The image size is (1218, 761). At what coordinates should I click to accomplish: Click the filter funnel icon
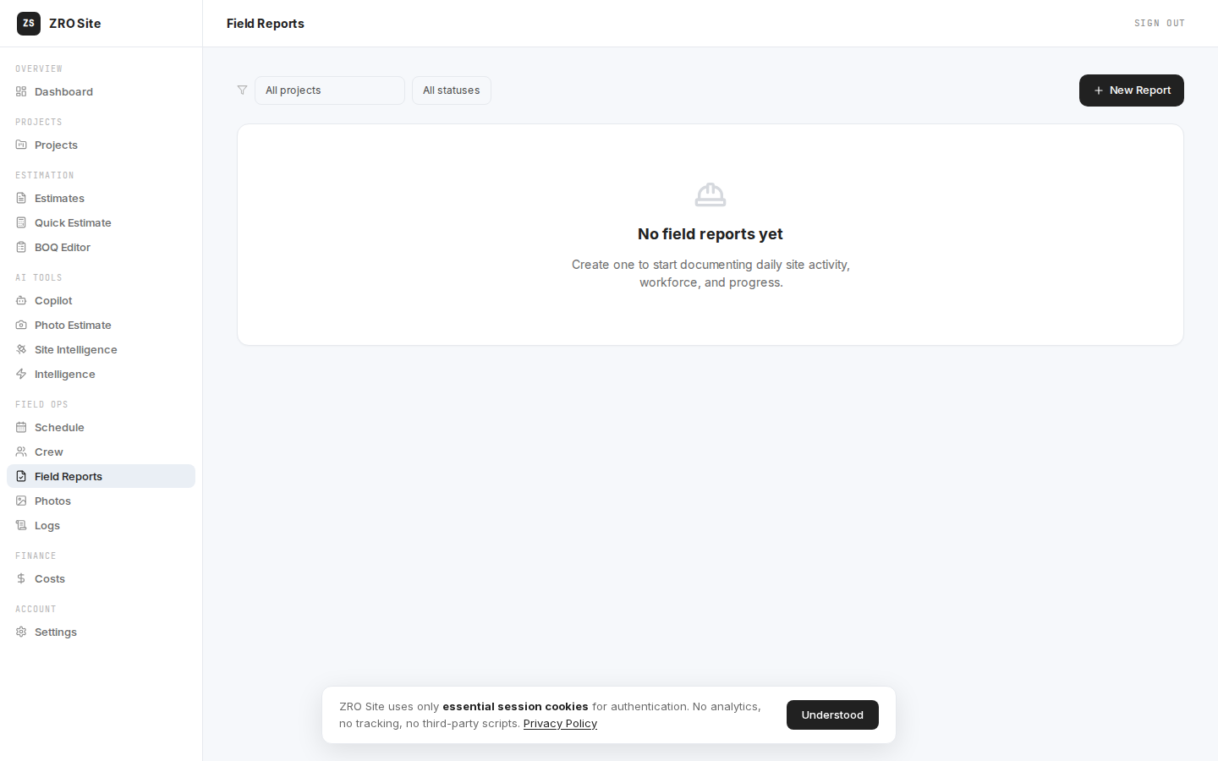coord(242,90)
